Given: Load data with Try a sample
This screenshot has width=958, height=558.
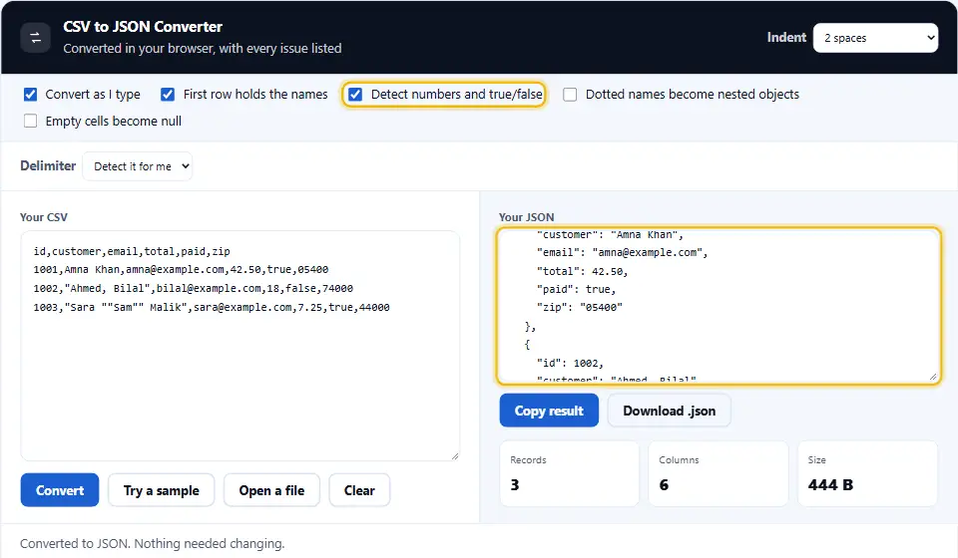Looking at the screenshot, I should coord(162,490).
